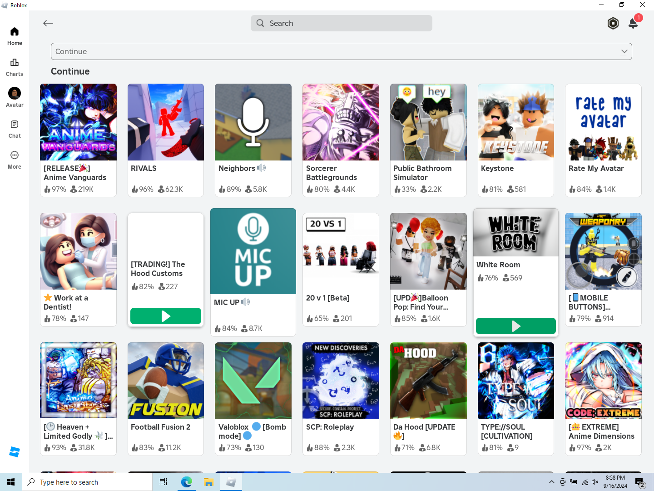Launch Microsoft Edge from taskbar

tap(186, 482)
